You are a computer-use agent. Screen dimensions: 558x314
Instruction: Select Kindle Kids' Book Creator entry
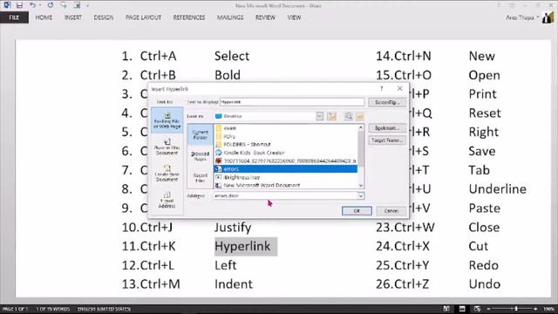[286, 153]
